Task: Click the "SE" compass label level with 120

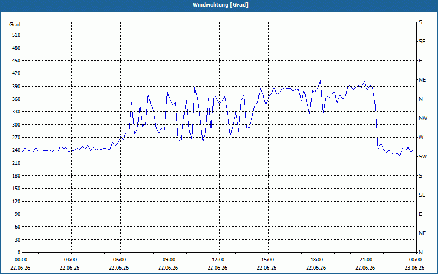Action: 422,195
